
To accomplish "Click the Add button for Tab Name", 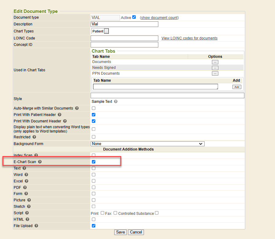I will click(236, 87).
